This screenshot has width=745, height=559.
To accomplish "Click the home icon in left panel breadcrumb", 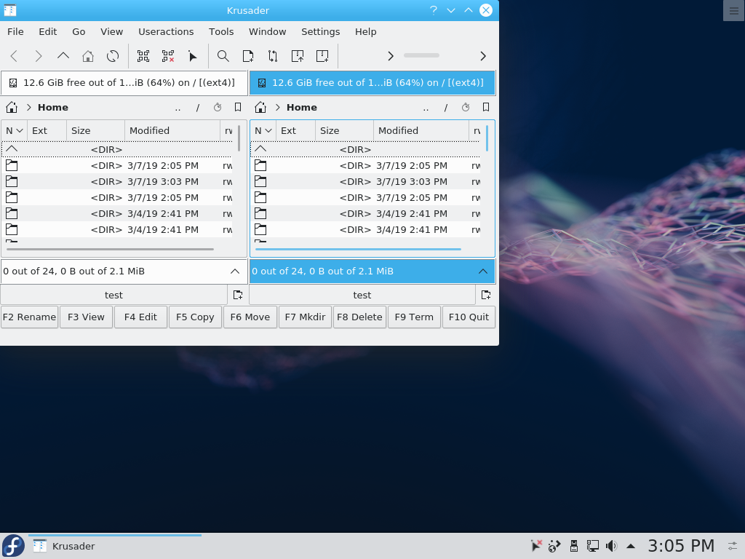I will (12, 108).
